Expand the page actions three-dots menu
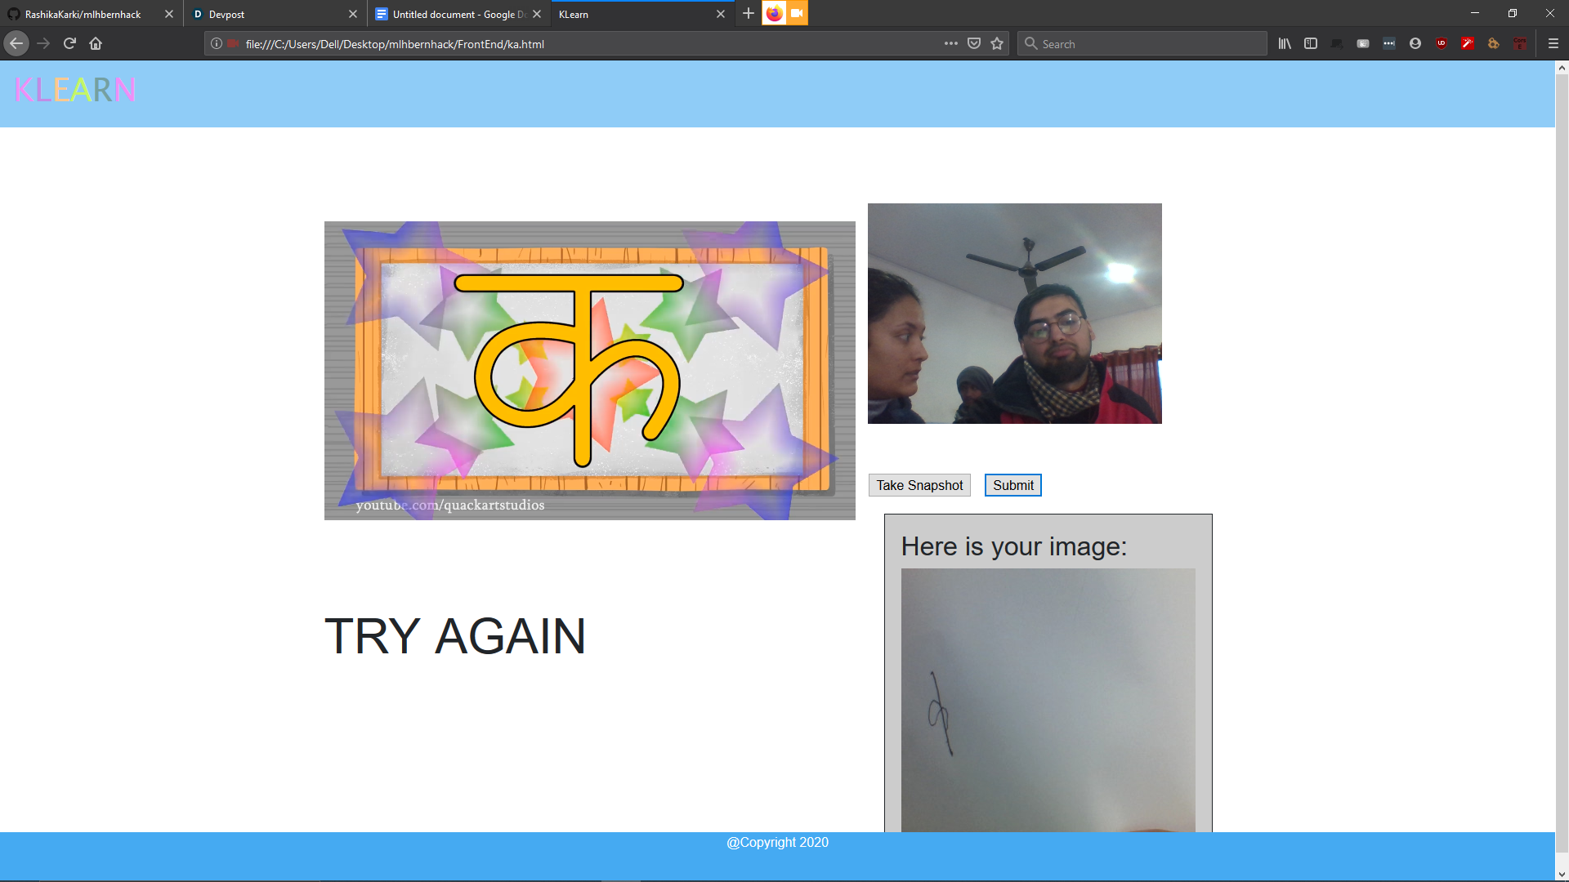This screenshot has height=882, width=1569. pyautogui.click(x=950, y=44)
